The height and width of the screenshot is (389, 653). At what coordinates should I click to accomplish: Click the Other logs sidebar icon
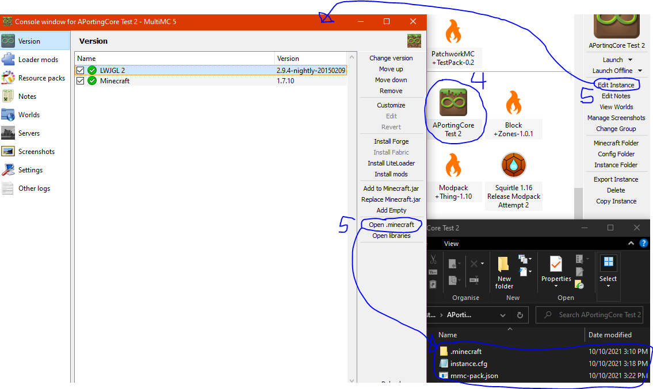(x=8, y=188)
